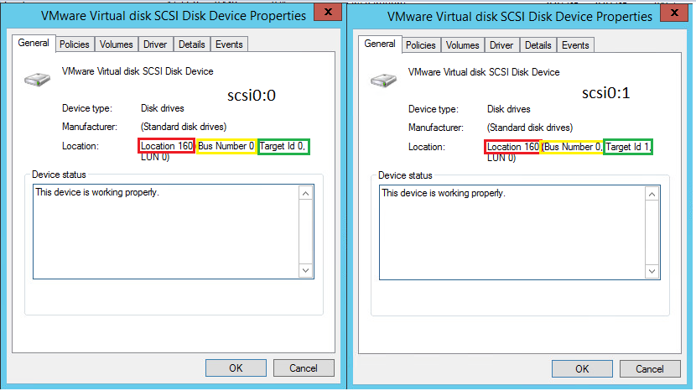Open Details tab in right dialog
Viewport: 696px width, 391px height.
[x=538, y=45]
